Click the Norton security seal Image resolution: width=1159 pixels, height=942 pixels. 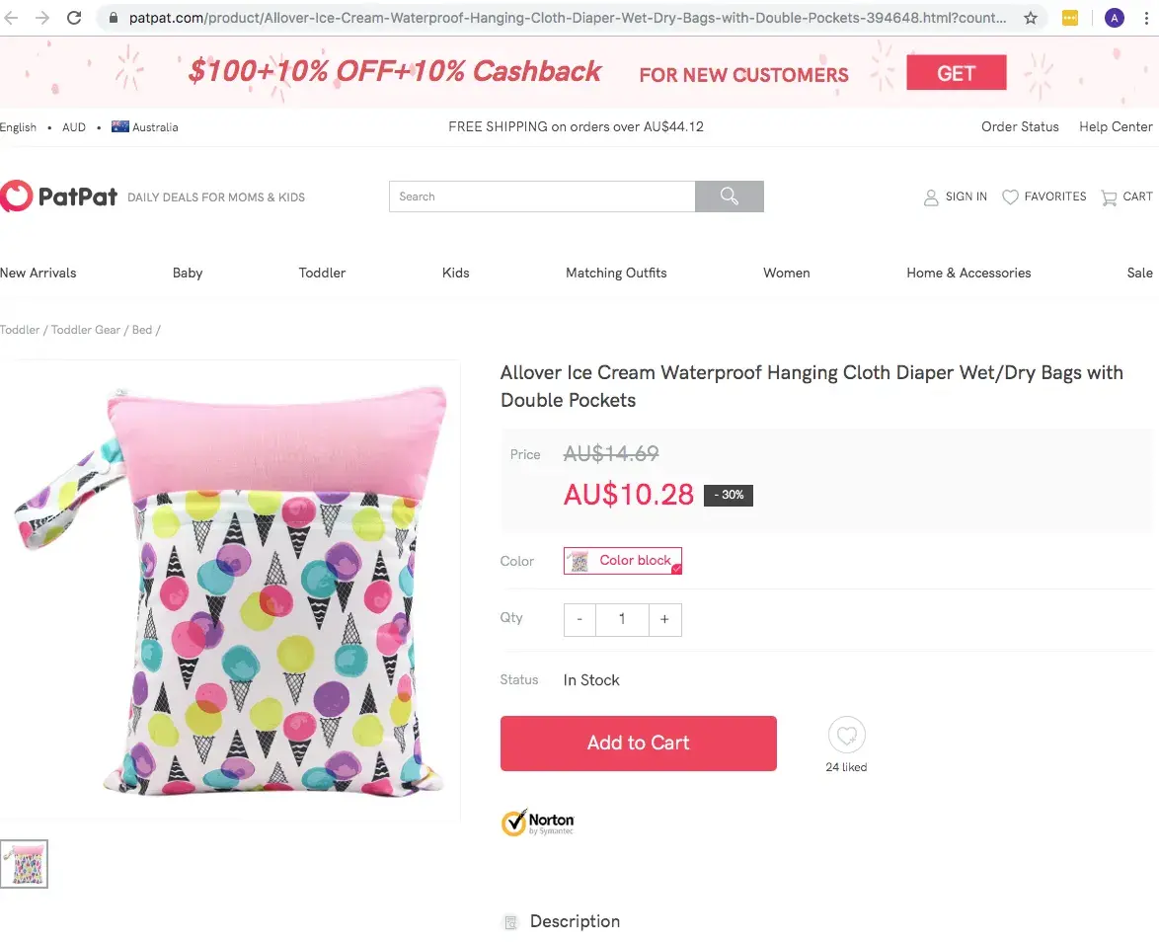(x=537, y=823)
